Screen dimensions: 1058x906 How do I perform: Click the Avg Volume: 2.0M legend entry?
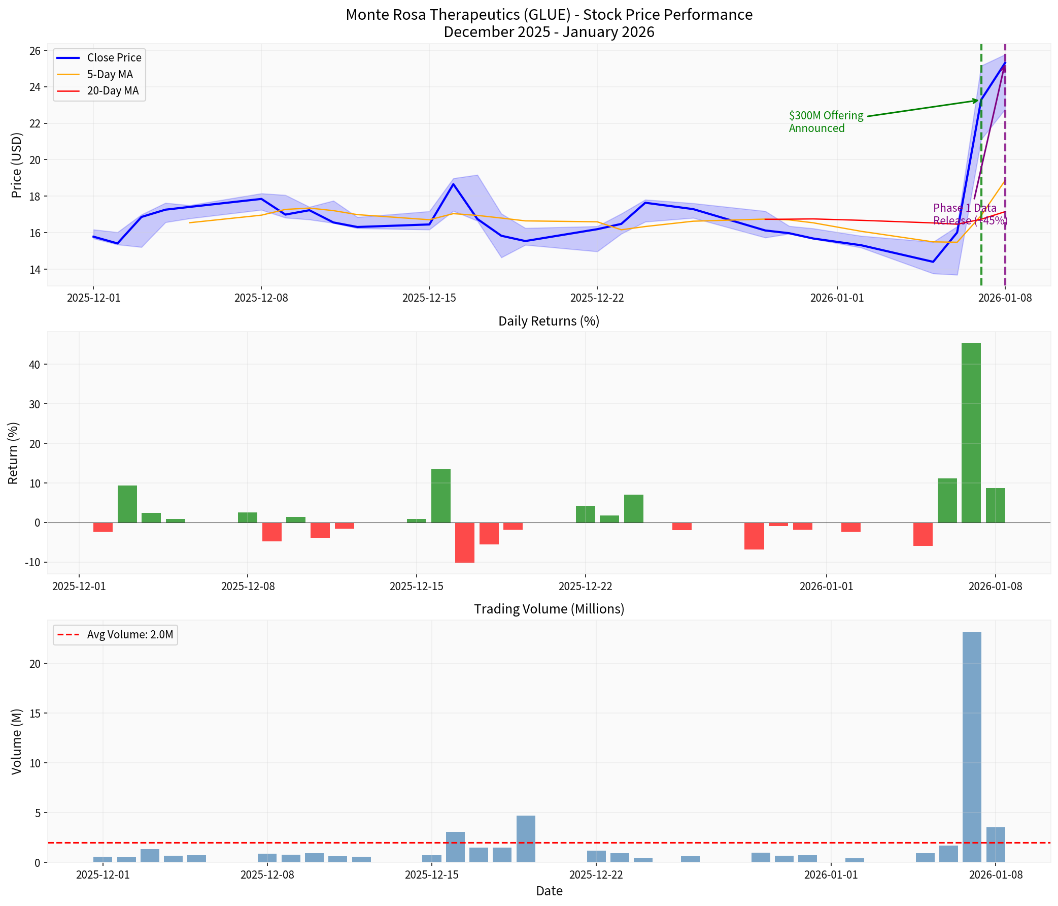[114, 635]
